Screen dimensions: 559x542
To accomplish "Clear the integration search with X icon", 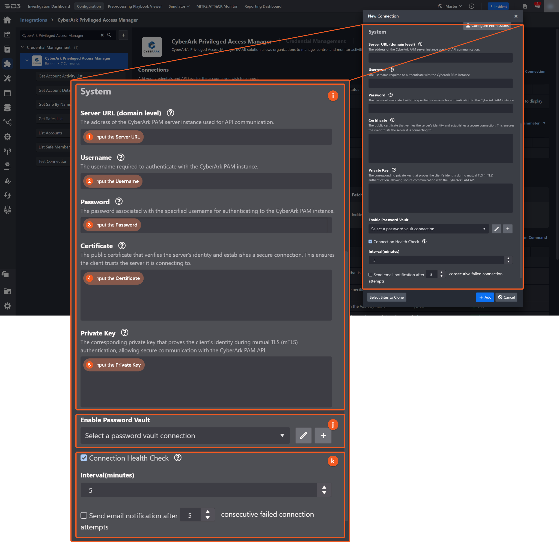I will click(102, 35).
